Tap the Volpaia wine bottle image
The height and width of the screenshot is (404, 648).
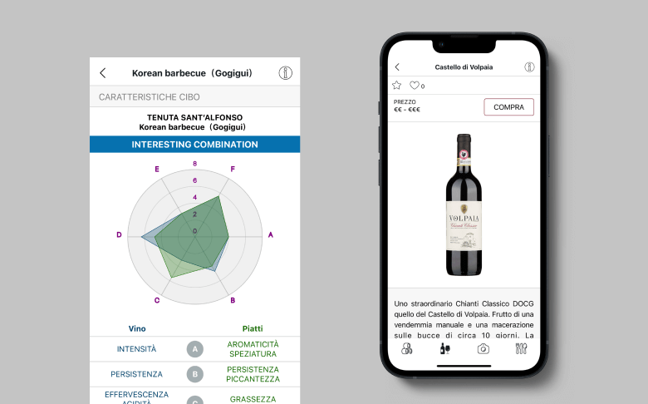(x=464, y=204)
